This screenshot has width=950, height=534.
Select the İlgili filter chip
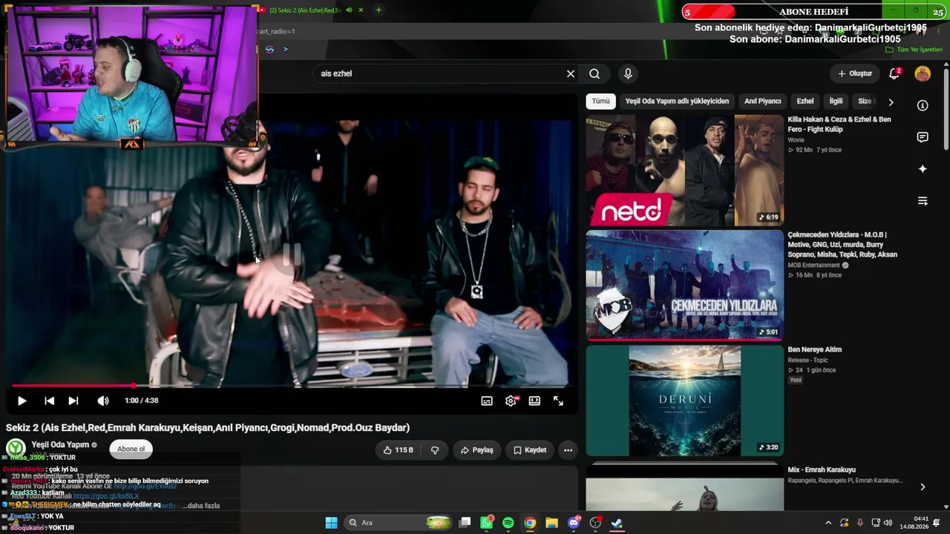pyautogui.click(x=836, y=101)
